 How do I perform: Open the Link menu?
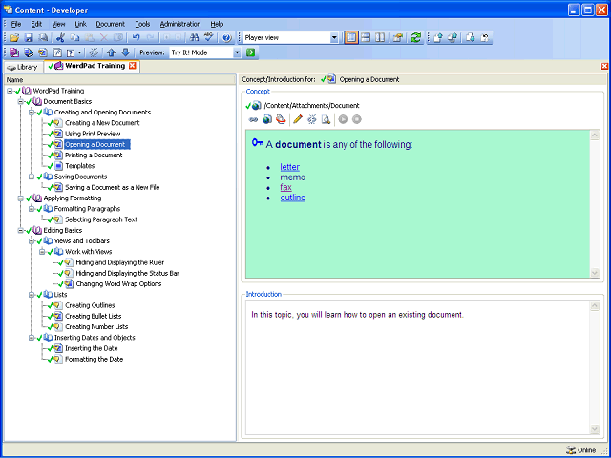[x=80, y=24]
